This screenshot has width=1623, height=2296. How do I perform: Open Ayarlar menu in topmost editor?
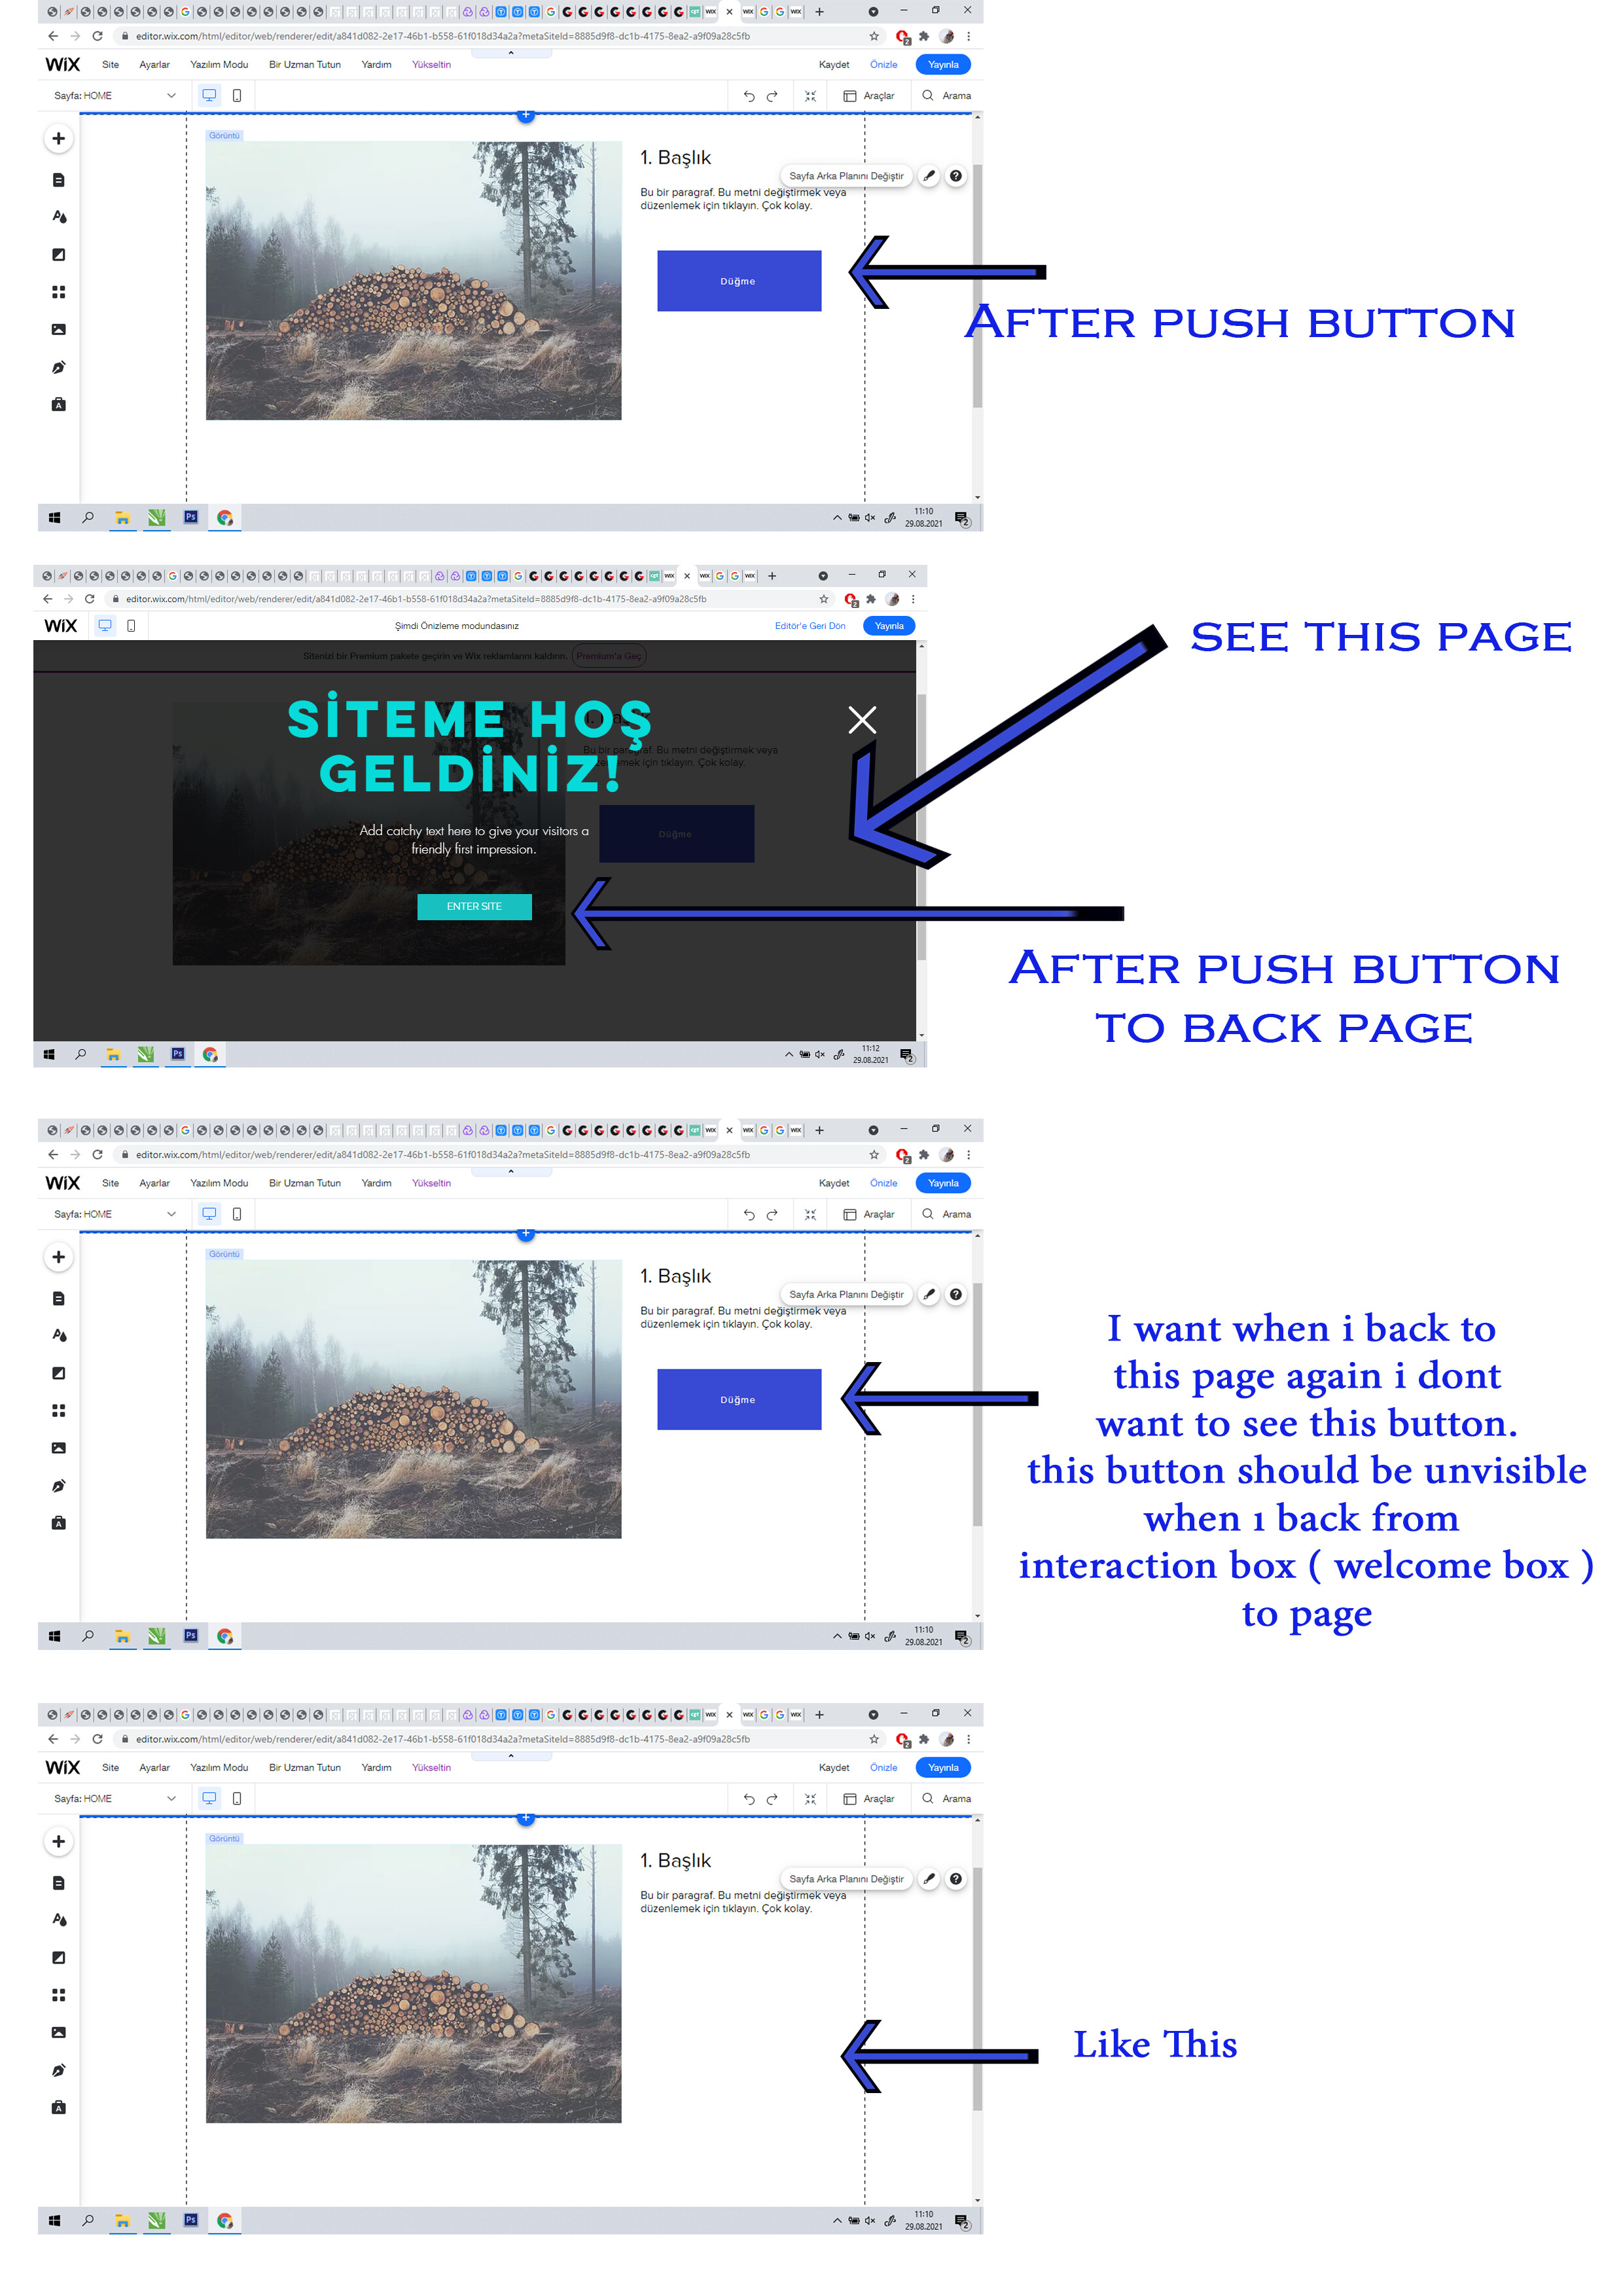154,65
